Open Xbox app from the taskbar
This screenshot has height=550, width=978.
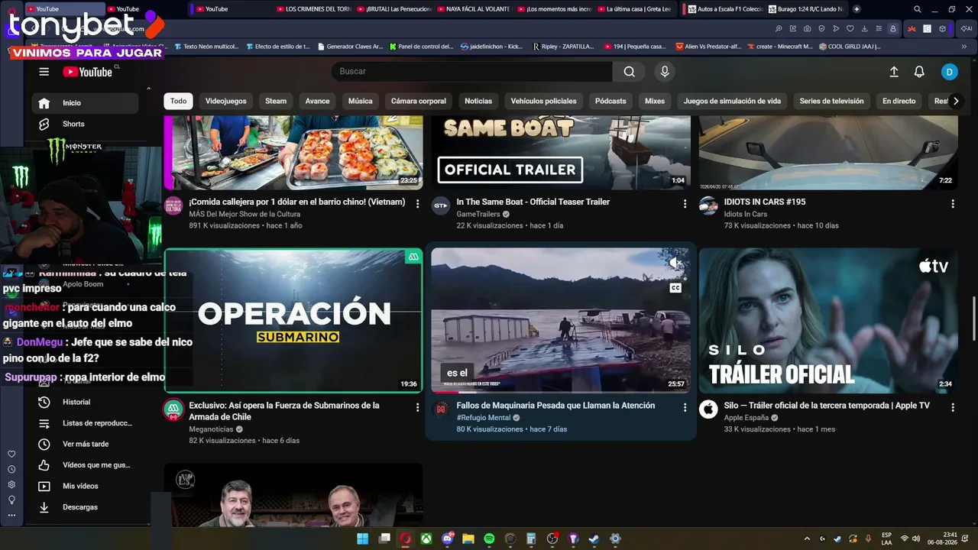[x=426, y=539]
